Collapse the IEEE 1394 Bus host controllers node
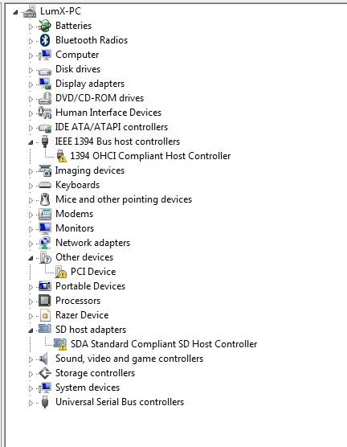347x447 pixels. click(x=31, y=142)
